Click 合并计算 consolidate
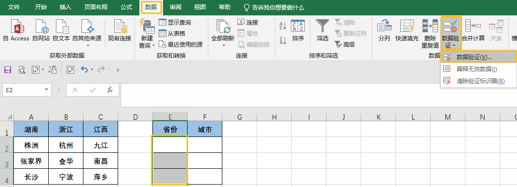This screenshot has width=517, height=187. [473, 31]
